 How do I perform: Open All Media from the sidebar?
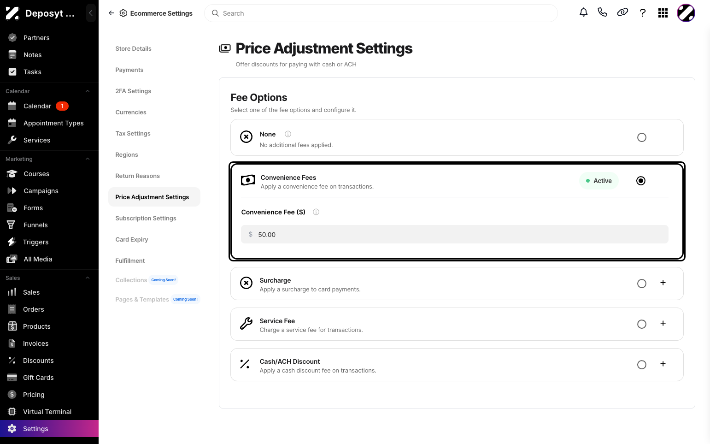[49, 259]
